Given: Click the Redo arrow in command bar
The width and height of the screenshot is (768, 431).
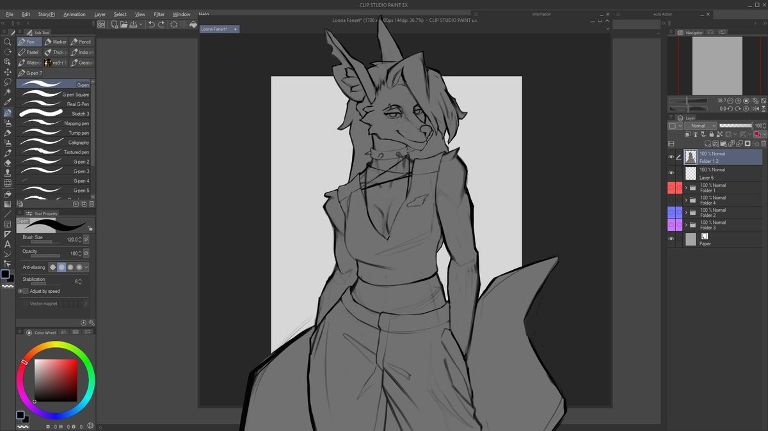Looking at the screenshot, I should click(161, 24).
